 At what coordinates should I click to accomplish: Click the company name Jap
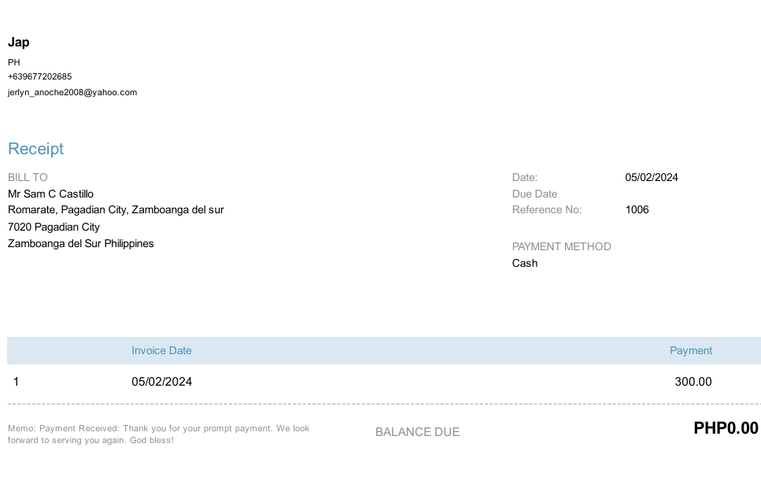pyautogui.click(x=19, y=43)
